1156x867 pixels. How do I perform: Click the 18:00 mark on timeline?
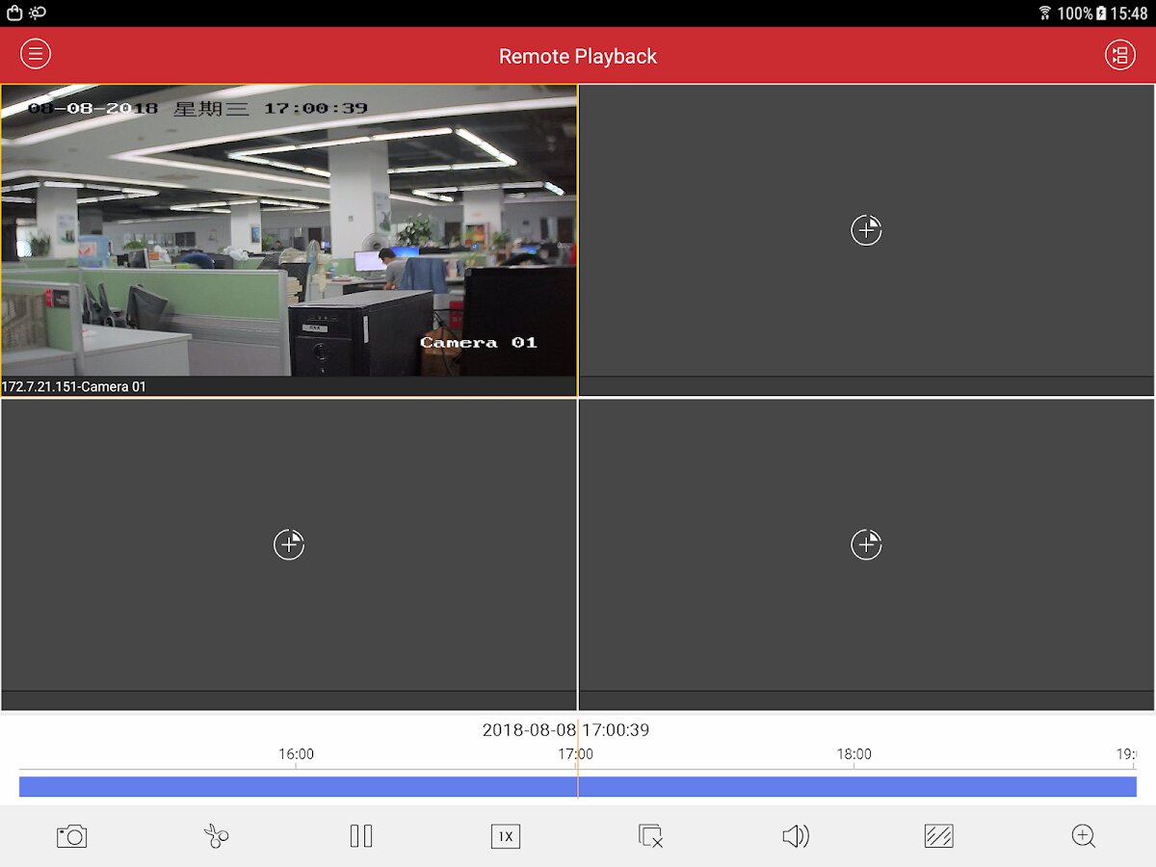854,754
